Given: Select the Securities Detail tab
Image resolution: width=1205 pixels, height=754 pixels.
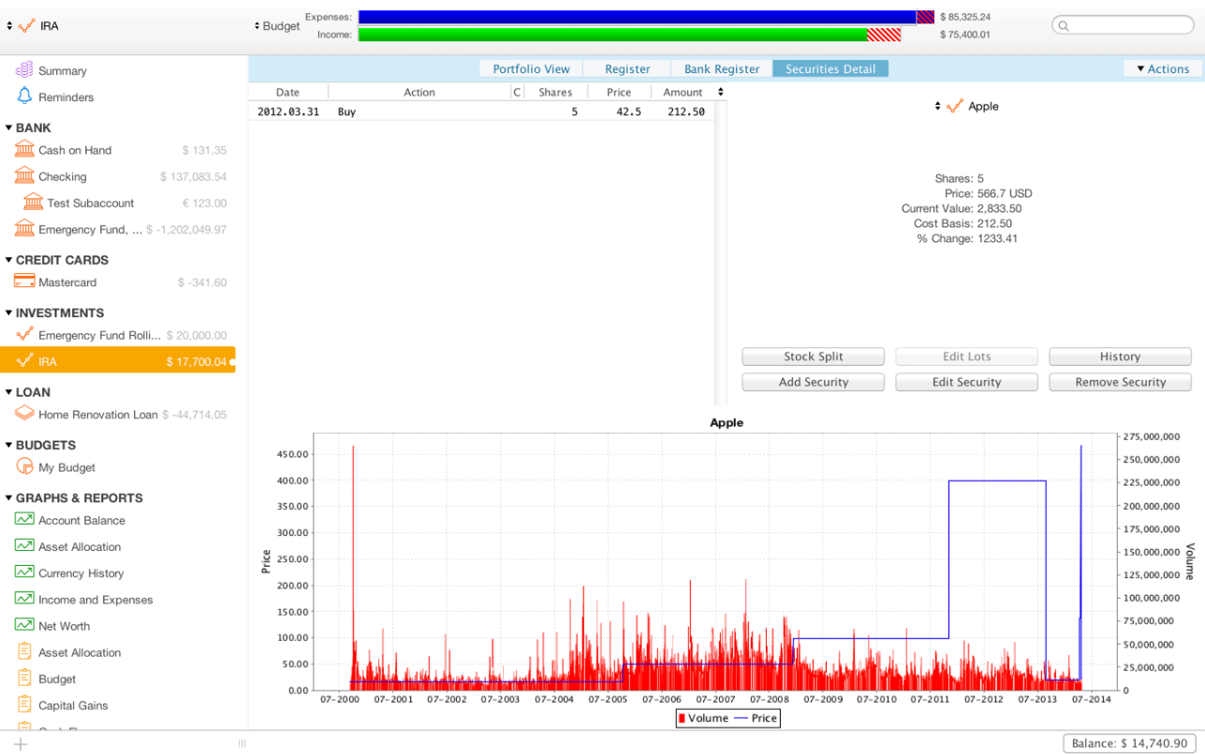Looking at the screenshot, I should [830, 68].
